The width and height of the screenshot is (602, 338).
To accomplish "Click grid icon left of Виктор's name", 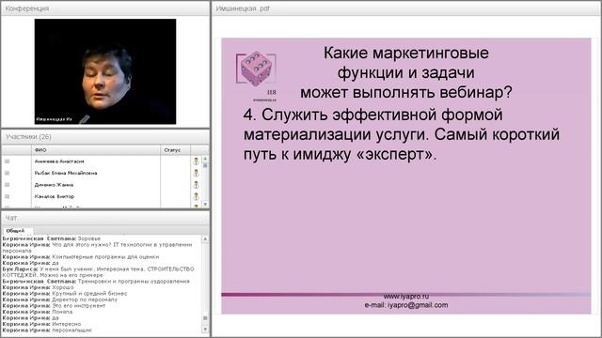I will (x=7, y=196).
